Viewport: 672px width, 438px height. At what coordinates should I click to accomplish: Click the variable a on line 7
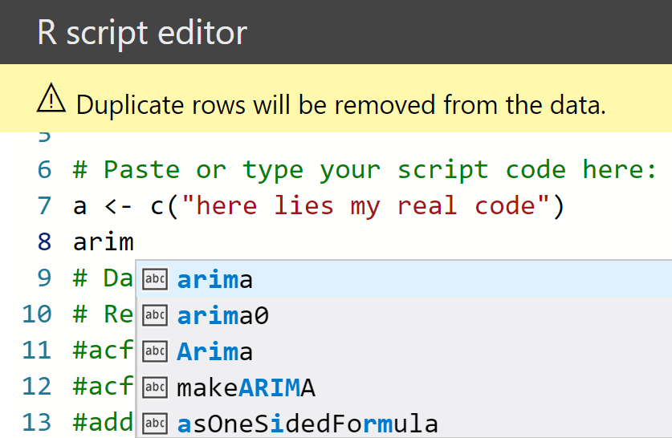79,205
